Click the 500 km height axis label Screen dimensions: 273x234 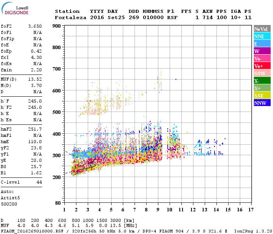pos(57,112)
